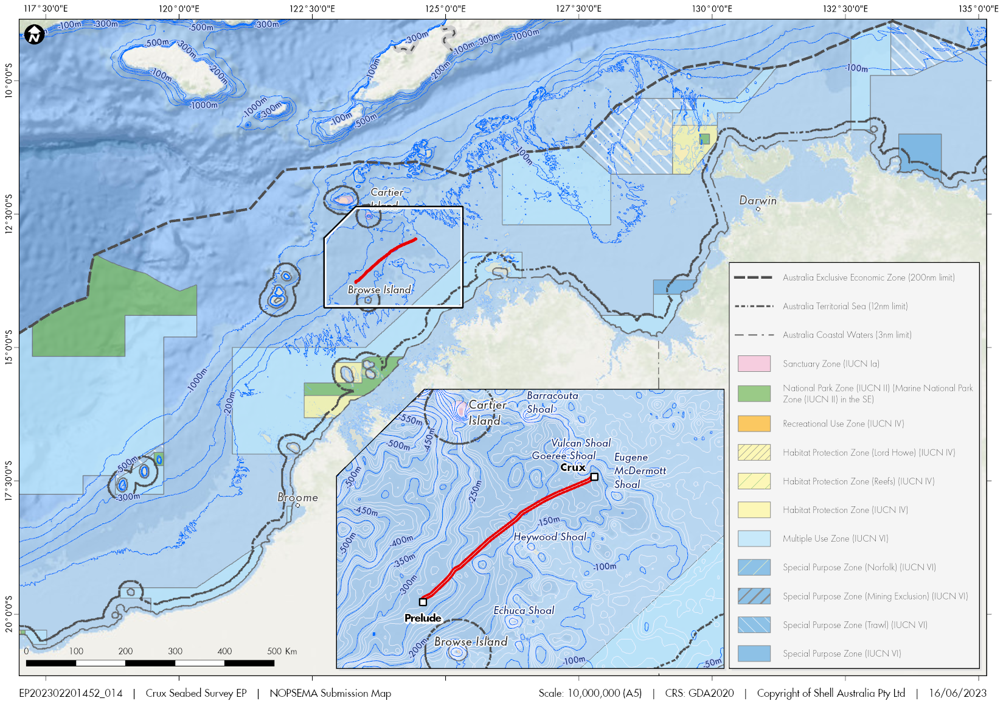Viewport: 1006px width, 709px height.
Task: Click the Heywood Shoal label
Action: coord(550,537)
